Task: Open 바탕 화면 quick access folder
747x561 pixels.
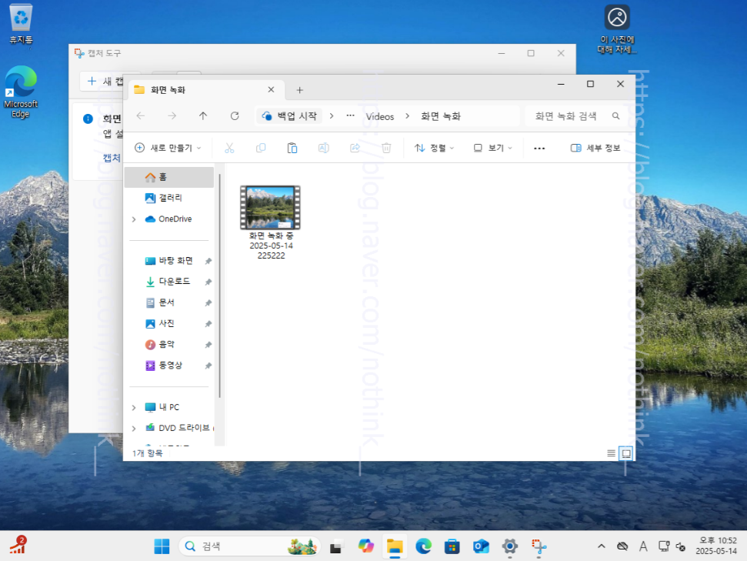Action: [x=169, y=261]
